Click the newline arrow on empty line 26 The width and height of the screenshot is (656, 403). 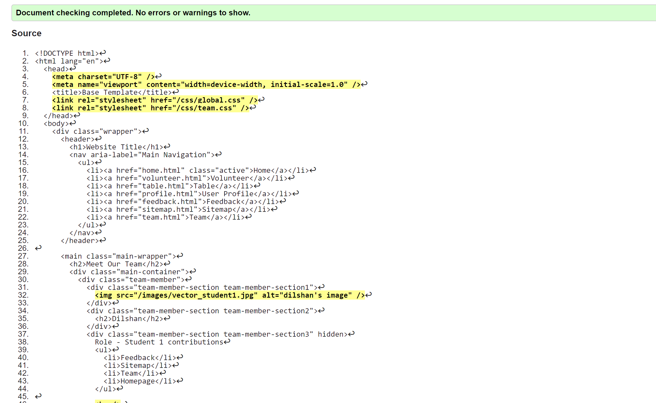(38, 248)
